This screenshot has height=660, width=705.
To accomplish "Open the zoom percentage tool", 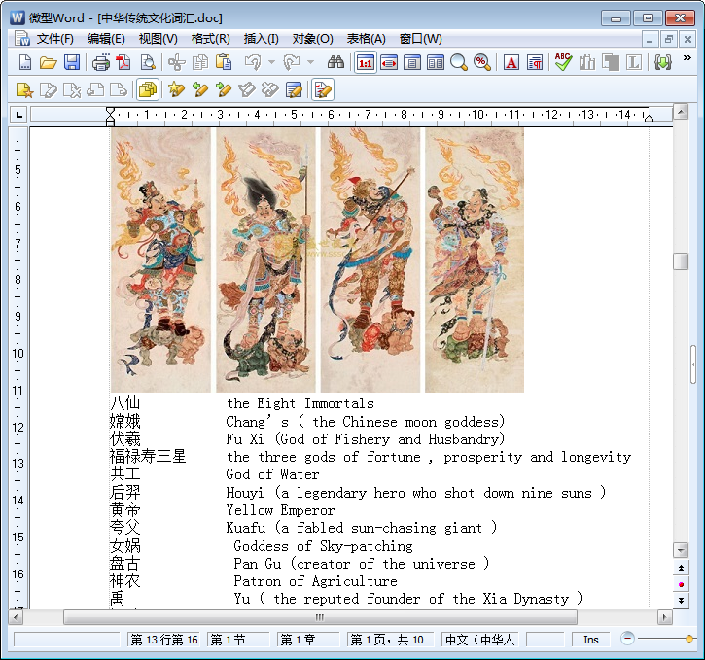I will 482,62.
